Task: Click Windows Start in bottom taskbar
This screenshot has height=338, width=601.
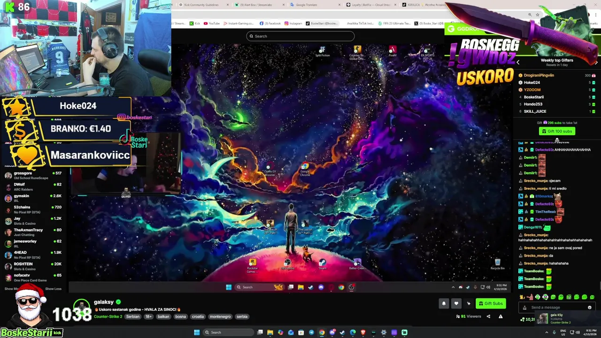Action: click(197, 332)
